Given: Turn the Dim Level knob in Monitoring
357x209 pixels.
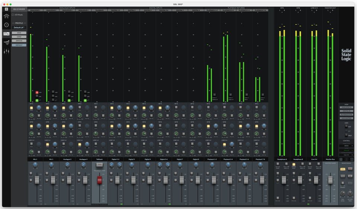Looking at the screenshot, I should click(x=342, y=193).
